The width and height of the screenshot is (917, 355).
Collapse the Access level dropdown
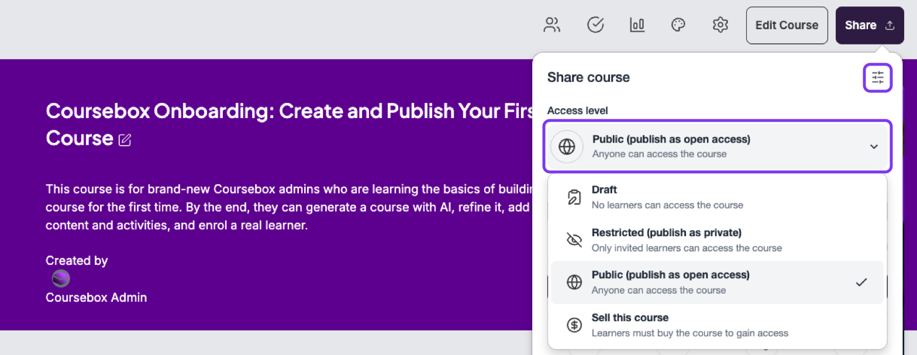click(718, 146)
